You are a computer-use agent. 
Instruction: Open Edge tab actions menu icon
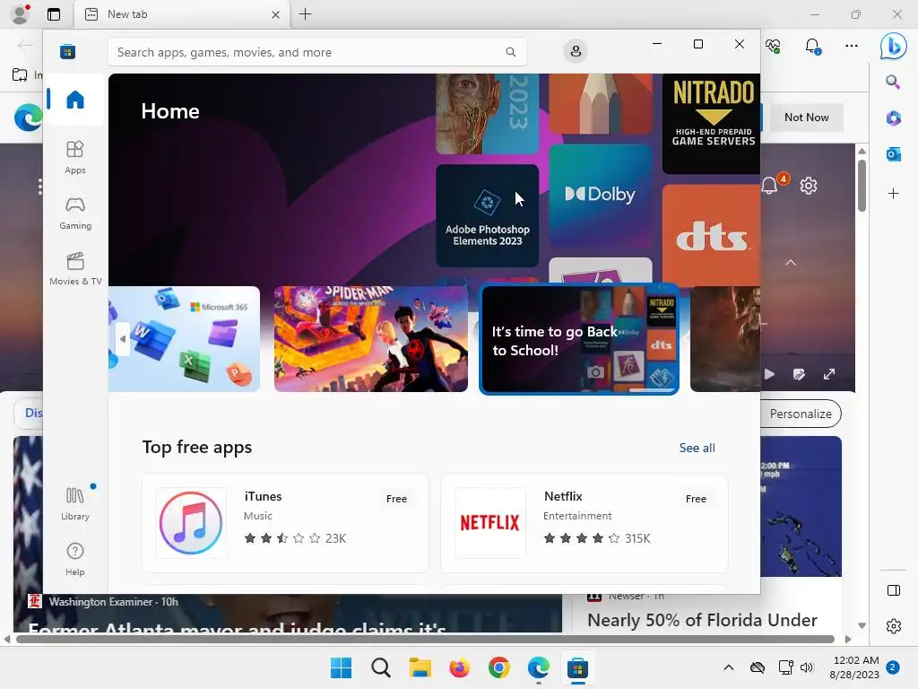(x=54, y=14)
